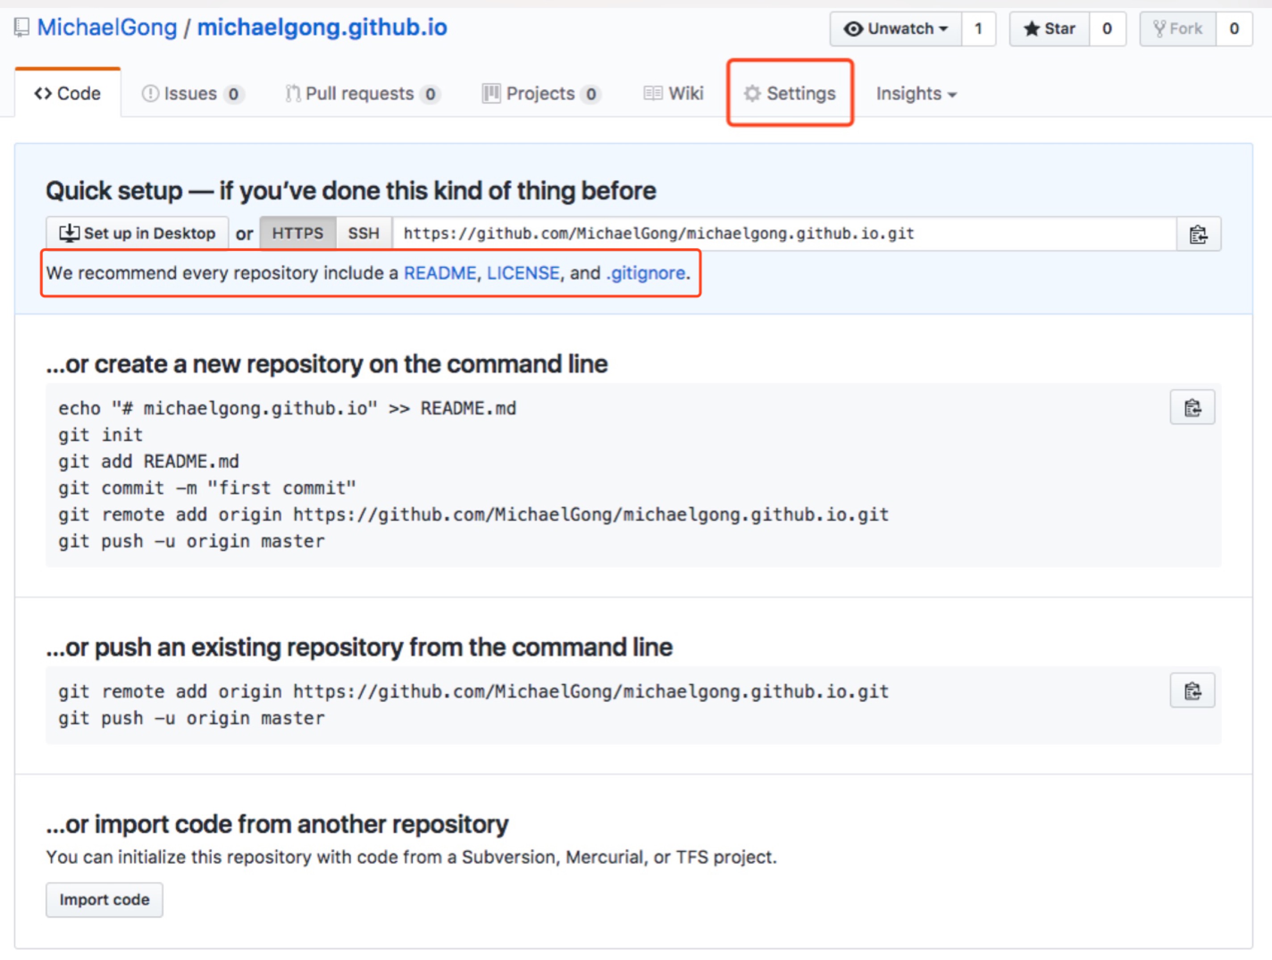This screenshot has height=960, width=1272.
Task: Click the Fork button
Action: [x=1178, y=29]
